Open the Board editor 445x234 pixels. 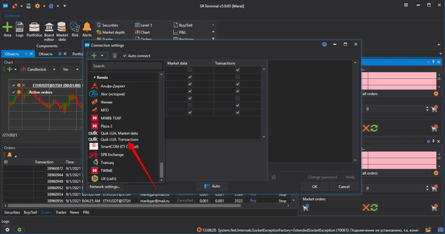pyautogui.click(x=49, y=32)
